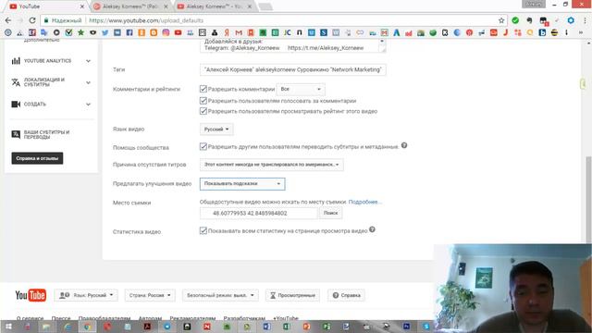
Task: Open the checkmark box bookmark icon
Action: 68,33
